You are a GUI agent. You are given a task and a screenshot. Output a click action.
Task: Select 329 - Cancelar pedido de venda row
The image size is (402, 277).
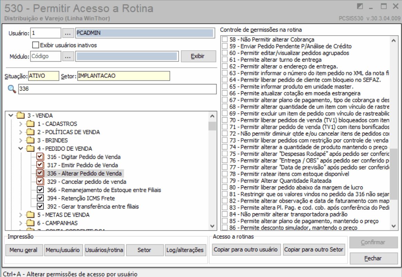pos(87,182)
